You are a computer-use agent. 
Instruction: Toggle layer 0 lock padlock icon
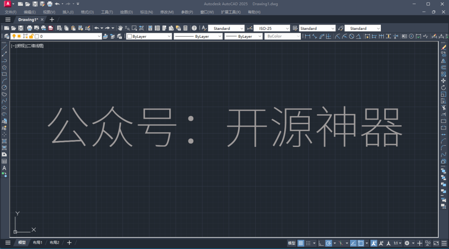point(31,36)
